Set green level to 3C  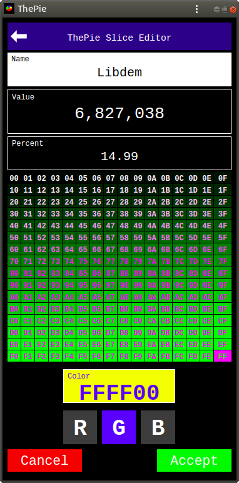coord(179,214)
